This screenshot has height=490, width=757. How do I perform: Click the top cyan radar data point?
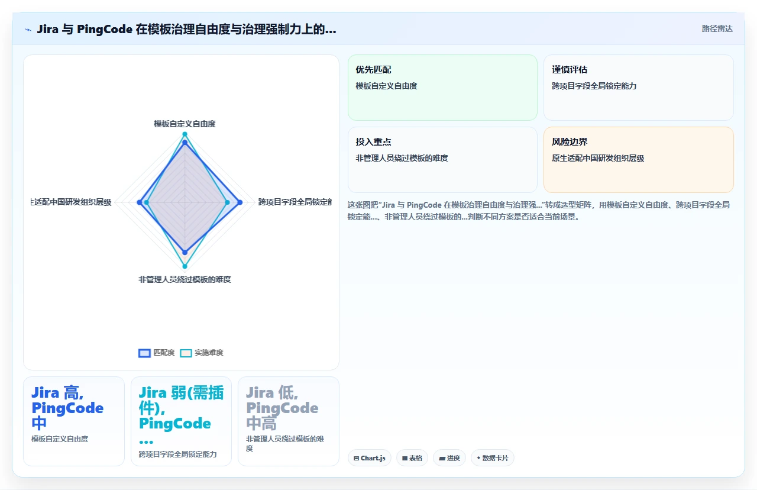coord(185,134)
